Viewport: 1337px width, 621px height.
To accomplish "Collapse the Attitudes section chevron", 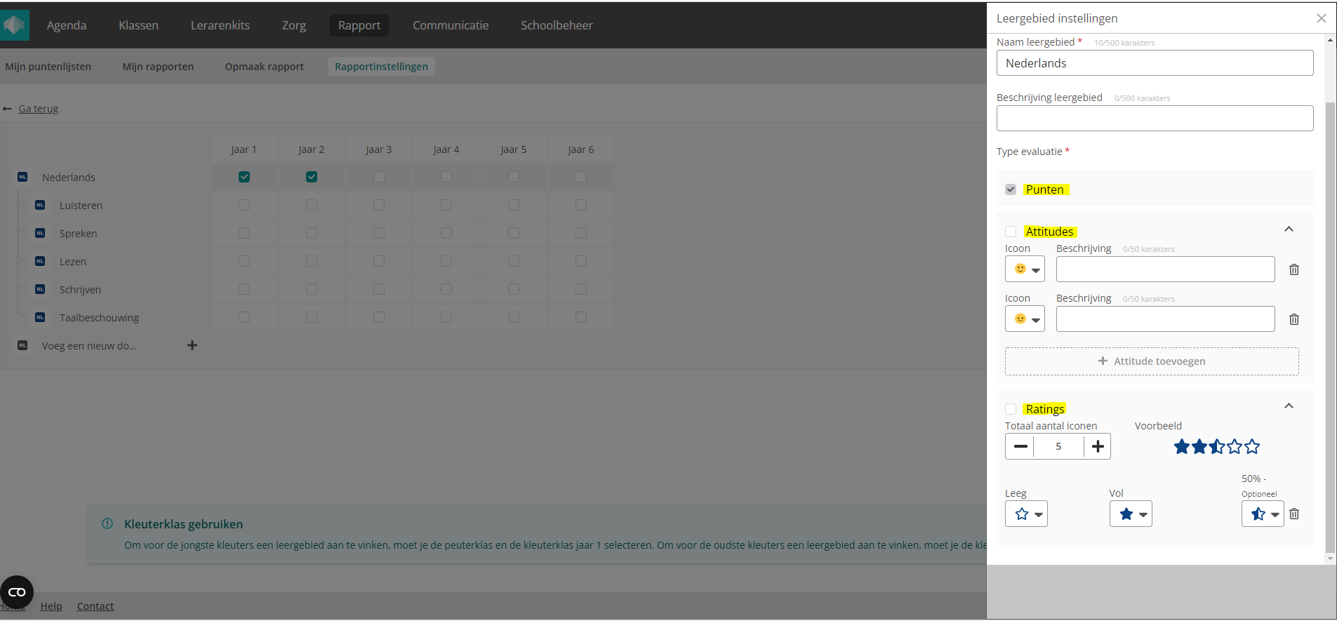I will point(1289,229).
